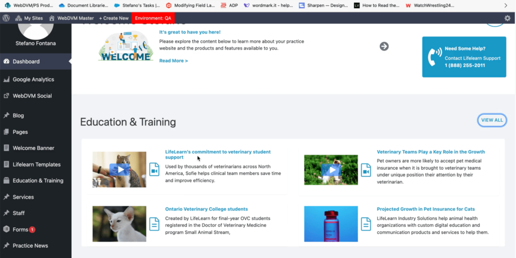
Task: Click video file icon beside Veterinary Teams article
Action: click(366, 170)
